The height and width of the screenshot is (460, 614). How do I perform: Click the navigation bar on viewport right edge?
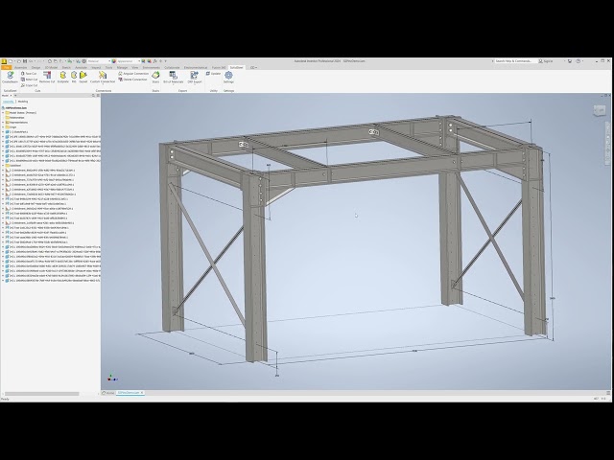point(608,144)
